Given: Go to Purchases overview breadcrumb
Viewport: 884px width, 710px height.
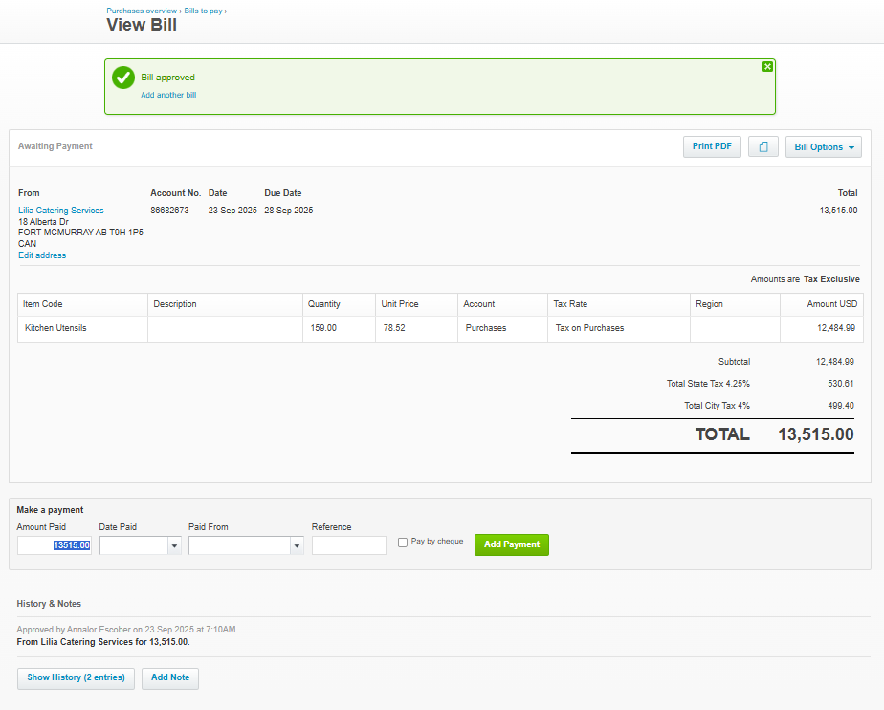Looking at the screenshot, I should [x=142, y=11].
